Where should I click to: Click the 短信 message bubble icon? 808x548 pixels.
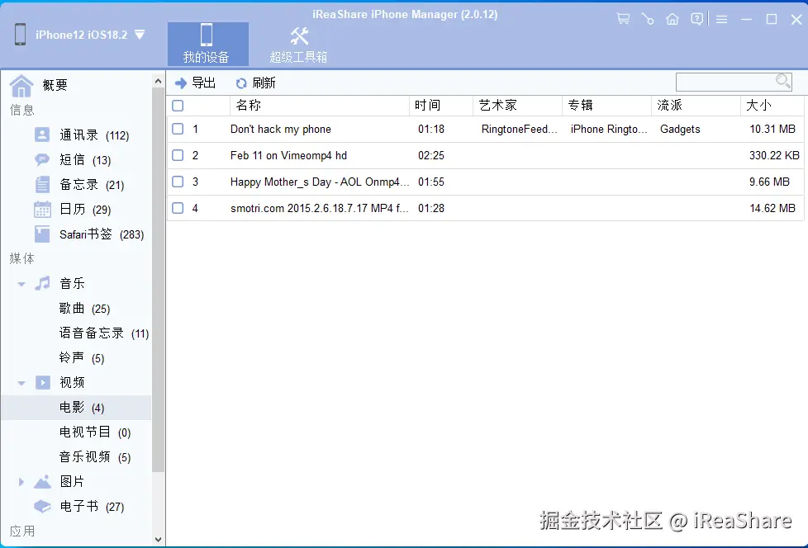click(x=42, y=159)
